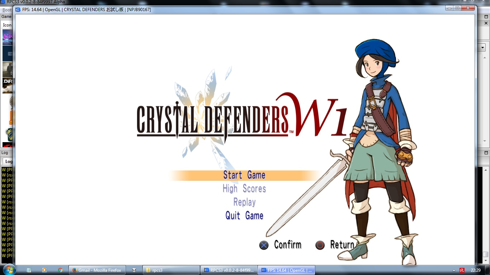Click the red antivirus tray icon
Viewport: 490px width, 275px height.
tap(462, 270)
